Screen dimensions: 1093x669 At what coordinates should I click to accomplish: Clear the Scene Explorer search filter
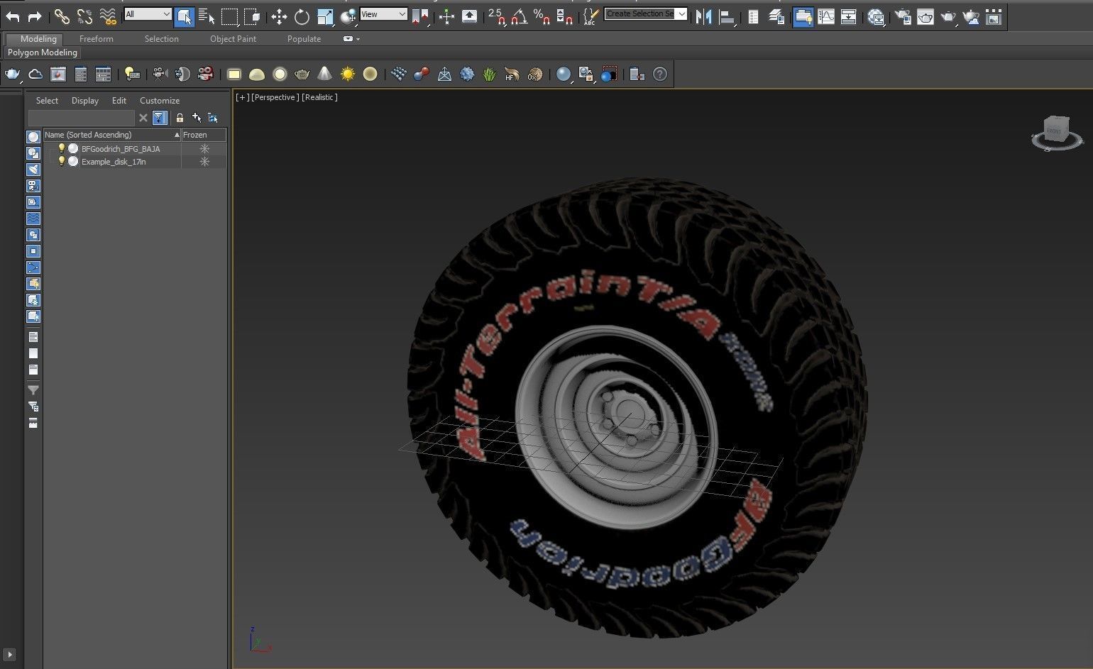coord(143,118)
